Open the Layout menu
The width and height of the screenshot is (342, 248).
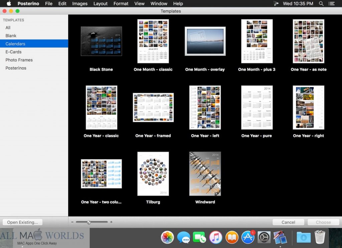click(100, 3)
